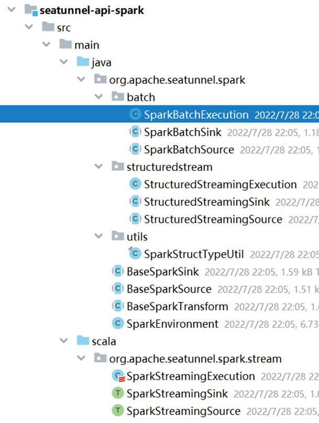This screenshot has height=423, width=319.
Task: Collapse the src folder node
Action: 29,27
